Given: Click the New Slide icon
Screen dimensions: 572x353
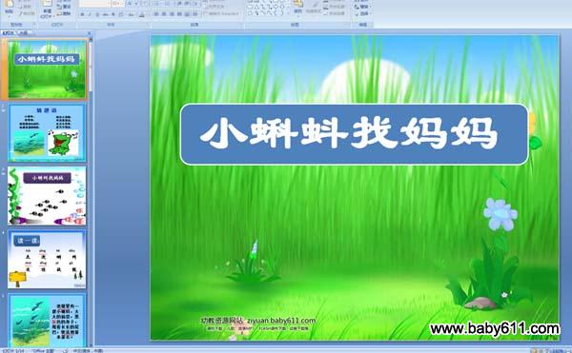Looking at the screenshot, I should point(47,8).
